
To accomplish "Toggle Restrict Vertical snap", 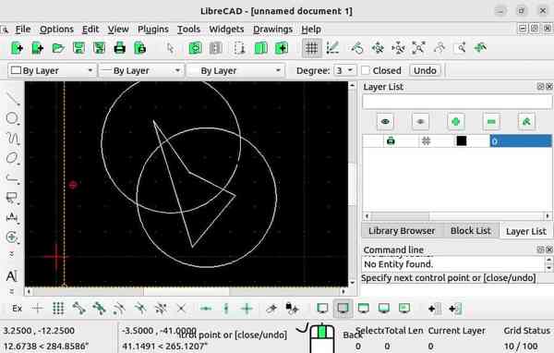I will coord(226,309).
